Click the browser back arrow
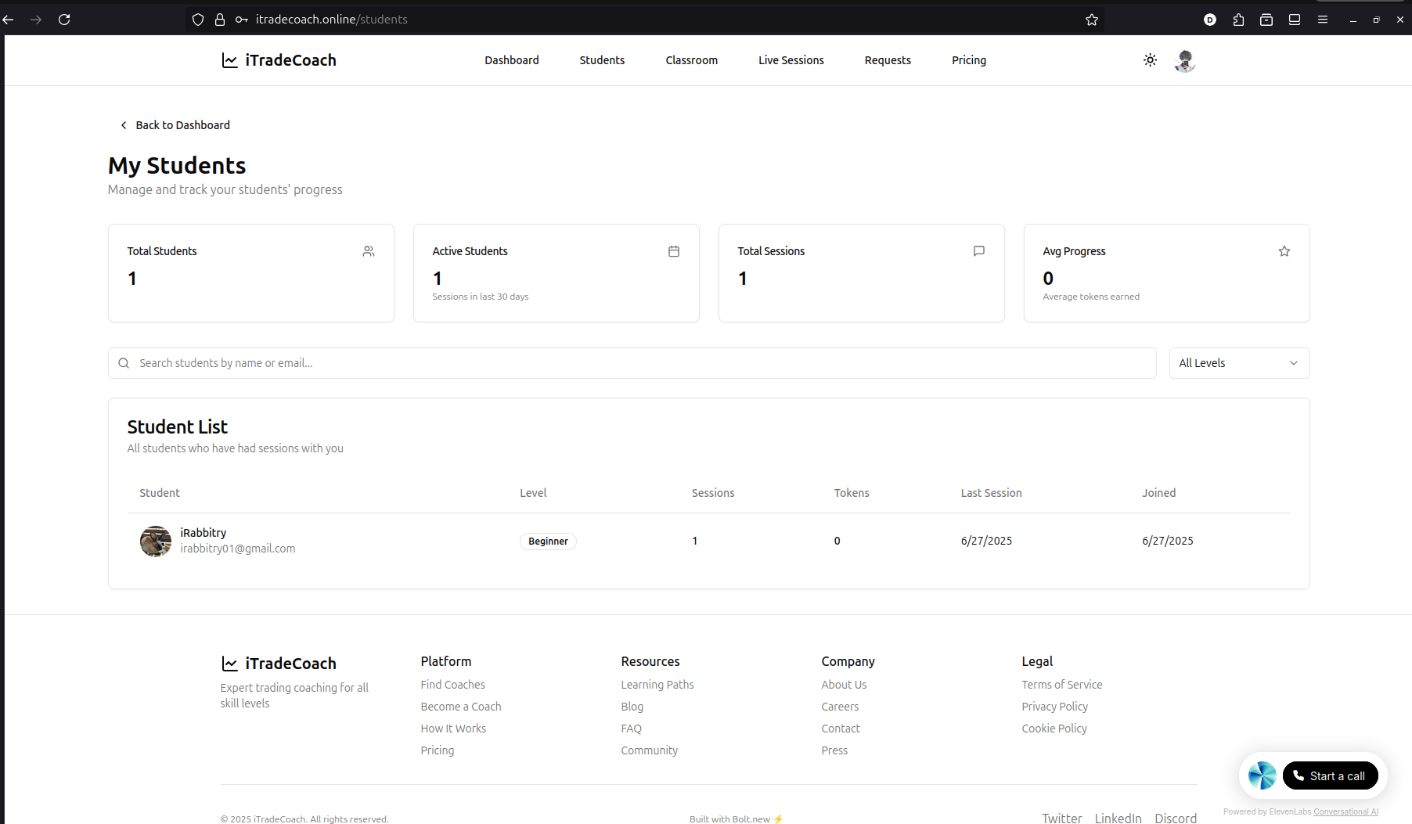This screenshot has width=1412, height=824. (9, 20)
